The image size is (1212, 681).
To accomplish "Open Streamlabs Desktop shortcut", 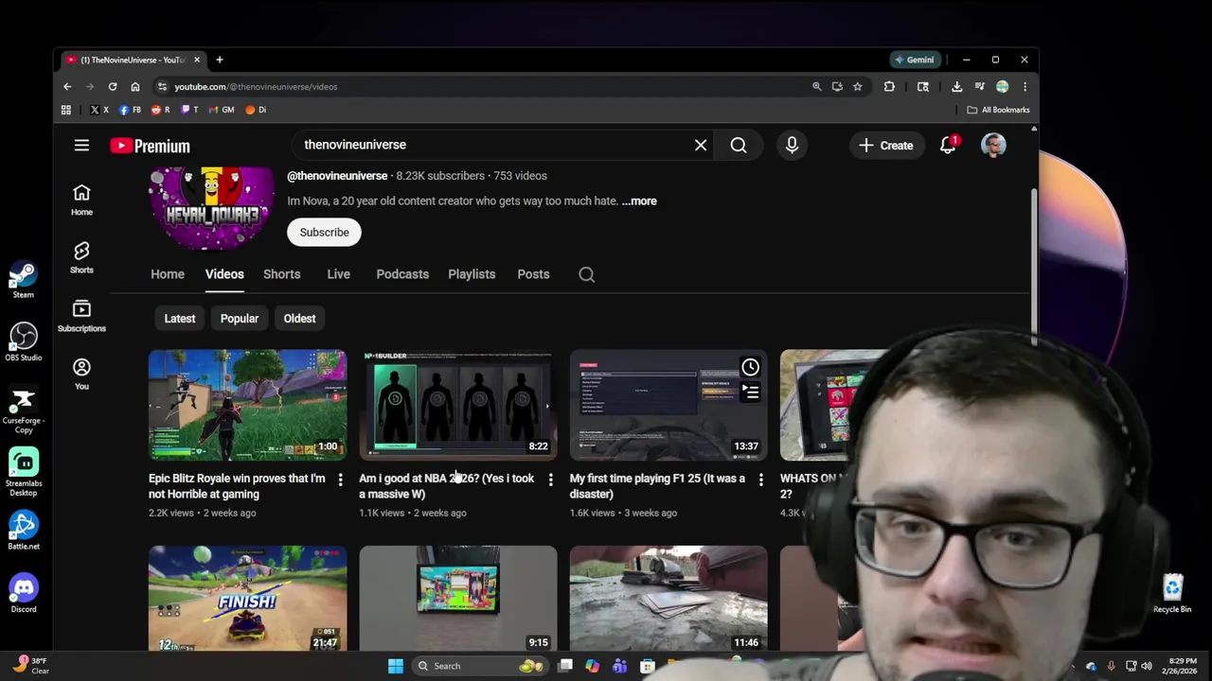I will [x=24, y=471].
